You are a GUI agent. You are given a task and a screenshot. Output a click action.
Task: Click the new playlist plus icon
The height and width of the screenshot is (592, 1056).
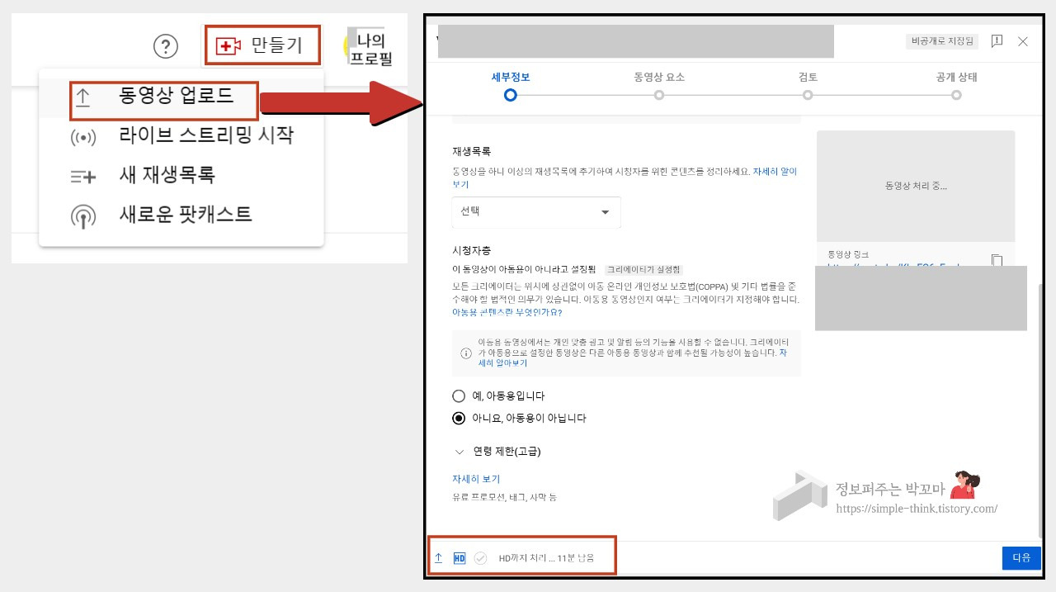[x=82, y=176]
